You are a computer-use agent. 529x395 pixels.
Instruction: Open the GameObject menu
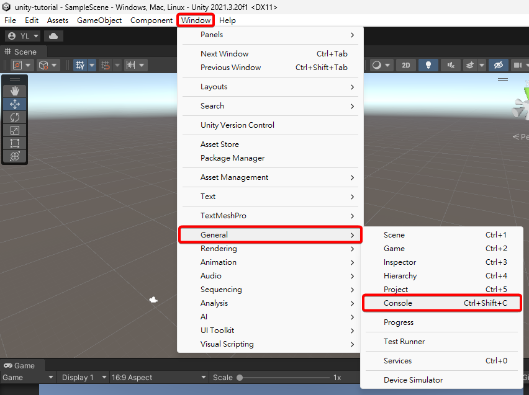coord(99,20)
